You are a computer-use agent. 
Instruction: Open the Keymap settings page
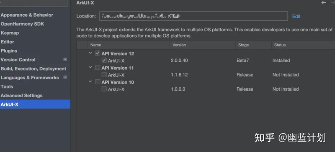pos(10,33)
